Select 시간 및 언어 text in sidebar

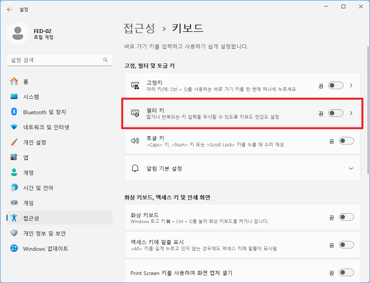(x=38, y=188)
